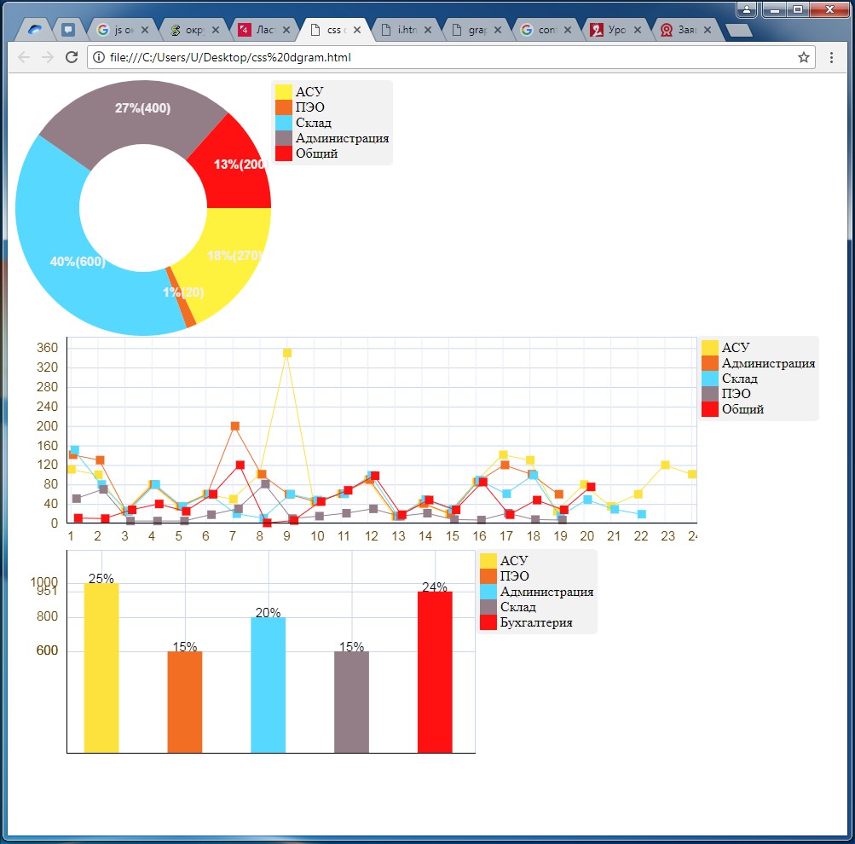Screen dimensions: 855x844
Task: Click the blue 20% bar
Action: click(269, 685)
